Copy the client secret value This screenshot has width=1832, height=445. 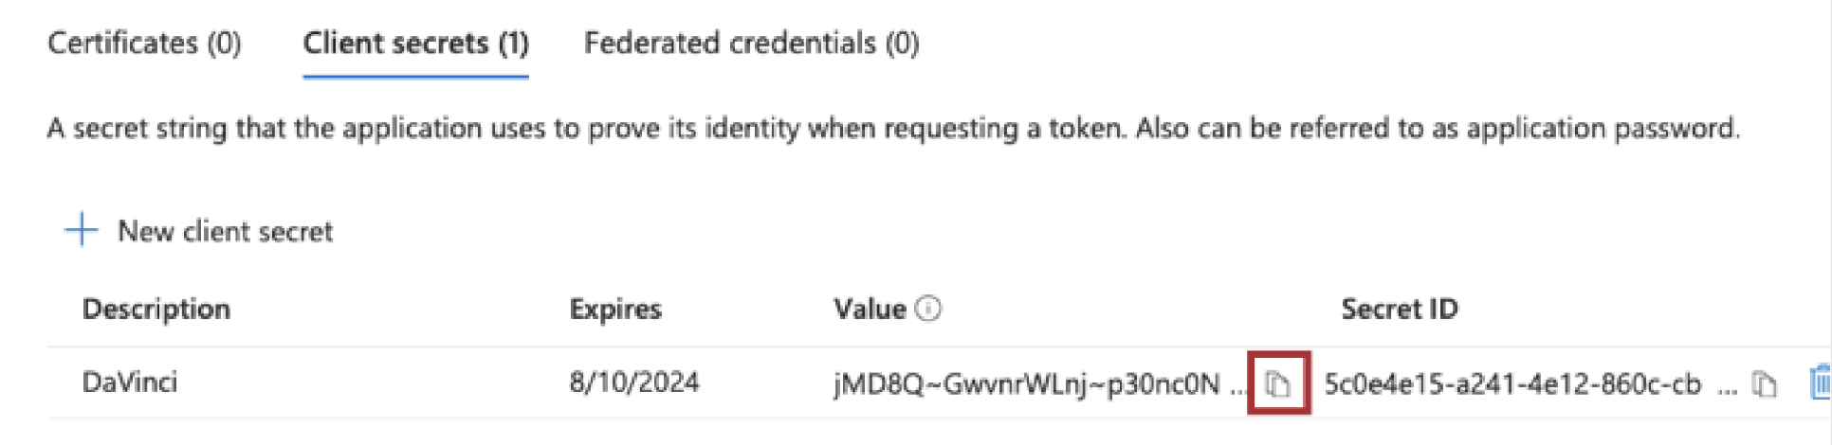1278,384
